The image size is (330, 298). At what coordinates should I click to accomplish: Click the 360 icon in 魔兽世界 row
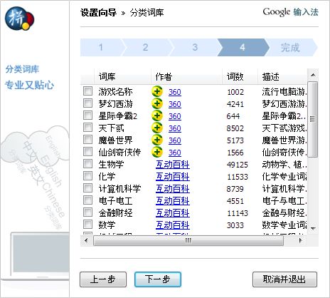(157, 140)
